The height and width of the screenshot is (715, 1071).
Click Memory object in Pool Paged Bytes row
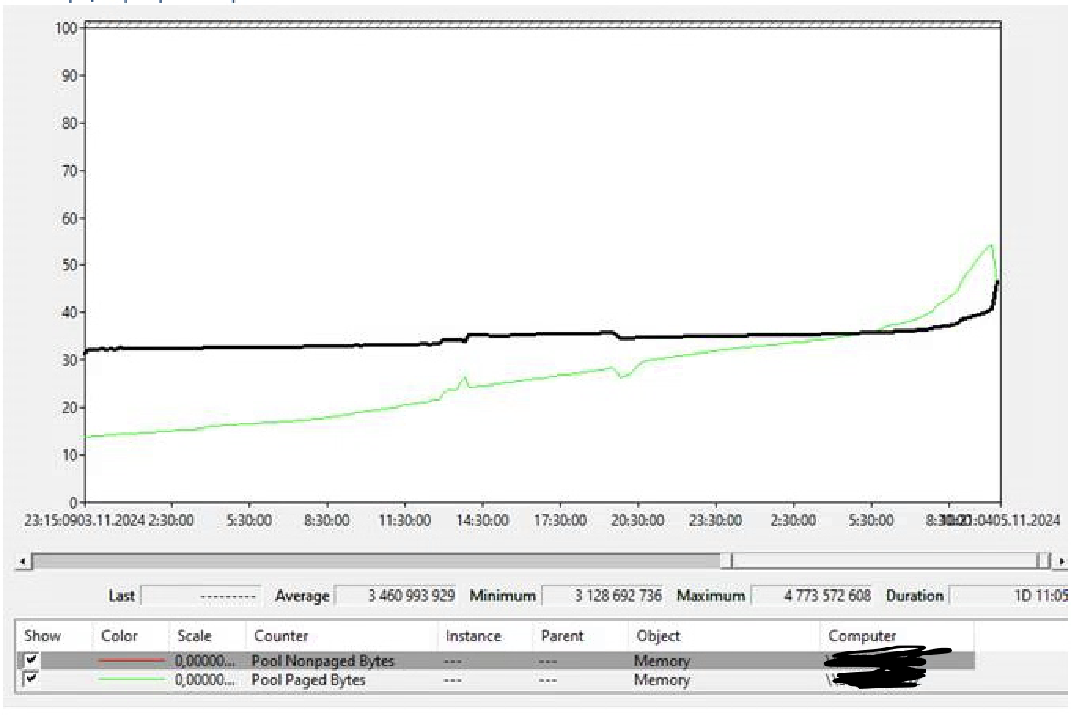pos(662,680)
